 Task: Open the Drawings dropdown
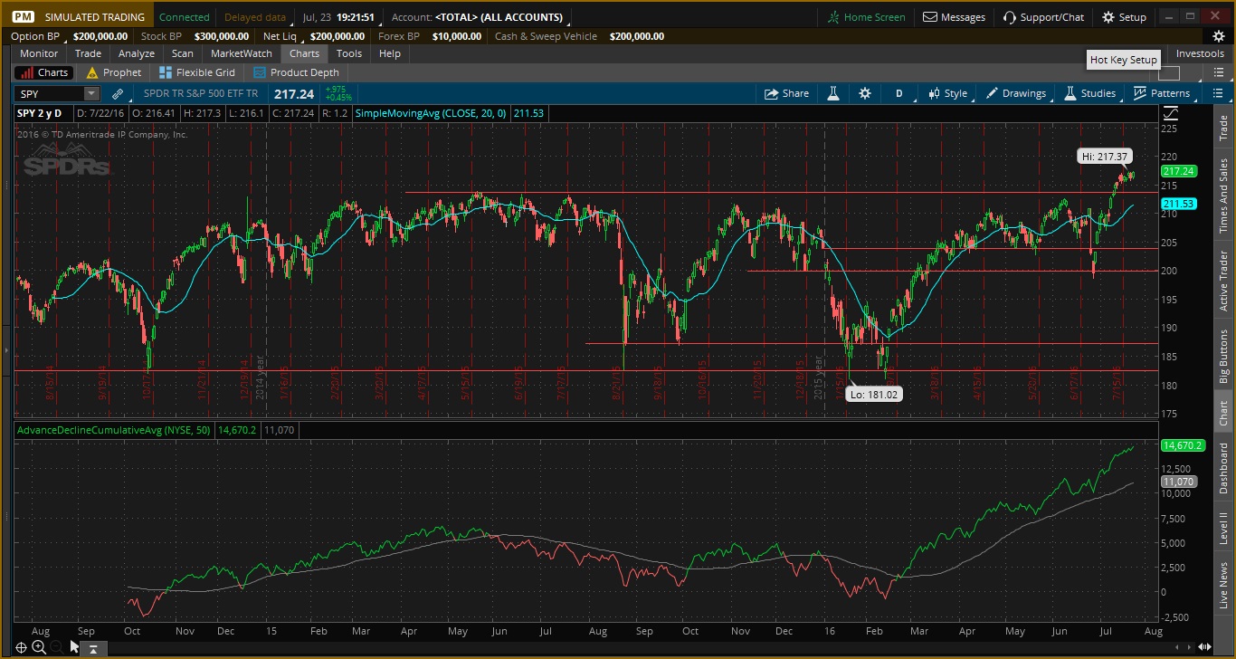1016,93
